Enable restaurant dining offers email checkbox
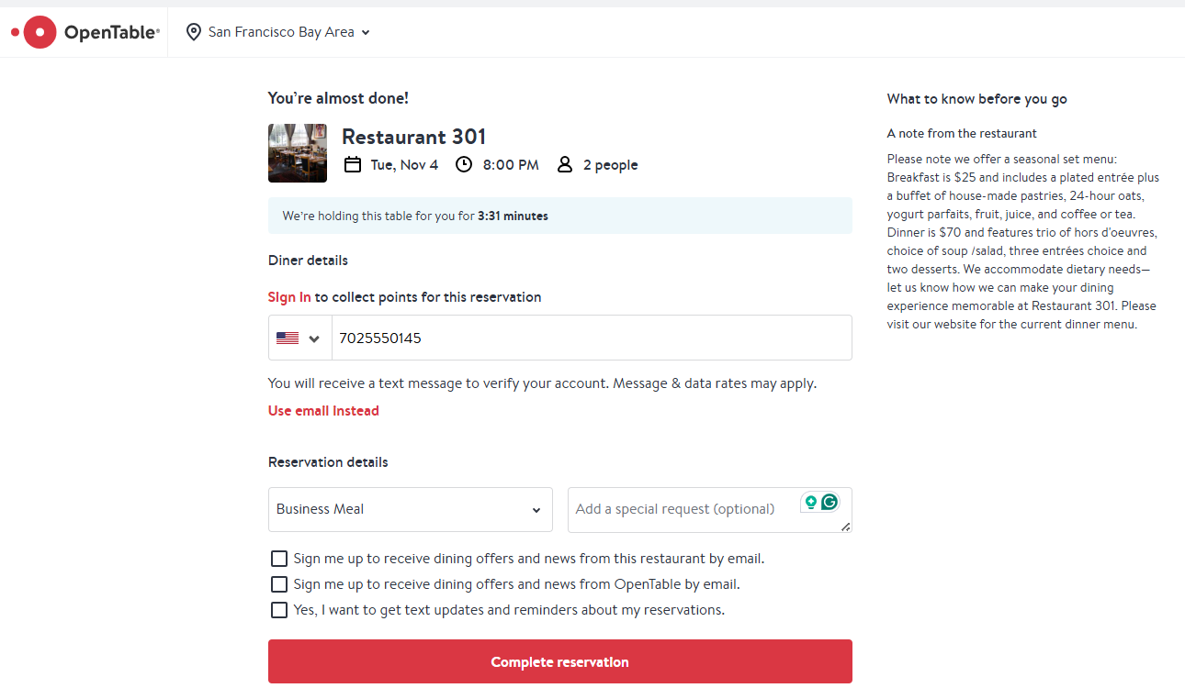Image resolution: width=1185 pixels, height=699 pixels. (279, 559)
